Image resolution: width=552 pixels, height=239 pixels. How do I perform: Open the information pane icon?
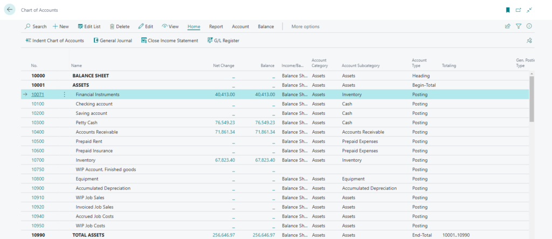[529, 26]
